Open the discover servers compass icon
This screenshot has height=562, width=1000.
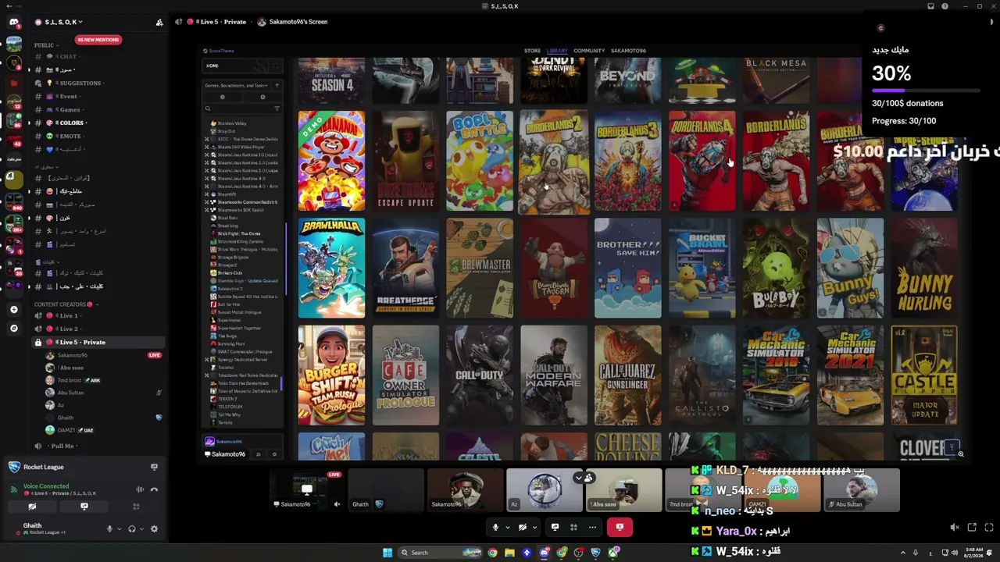tap(14, 329)
